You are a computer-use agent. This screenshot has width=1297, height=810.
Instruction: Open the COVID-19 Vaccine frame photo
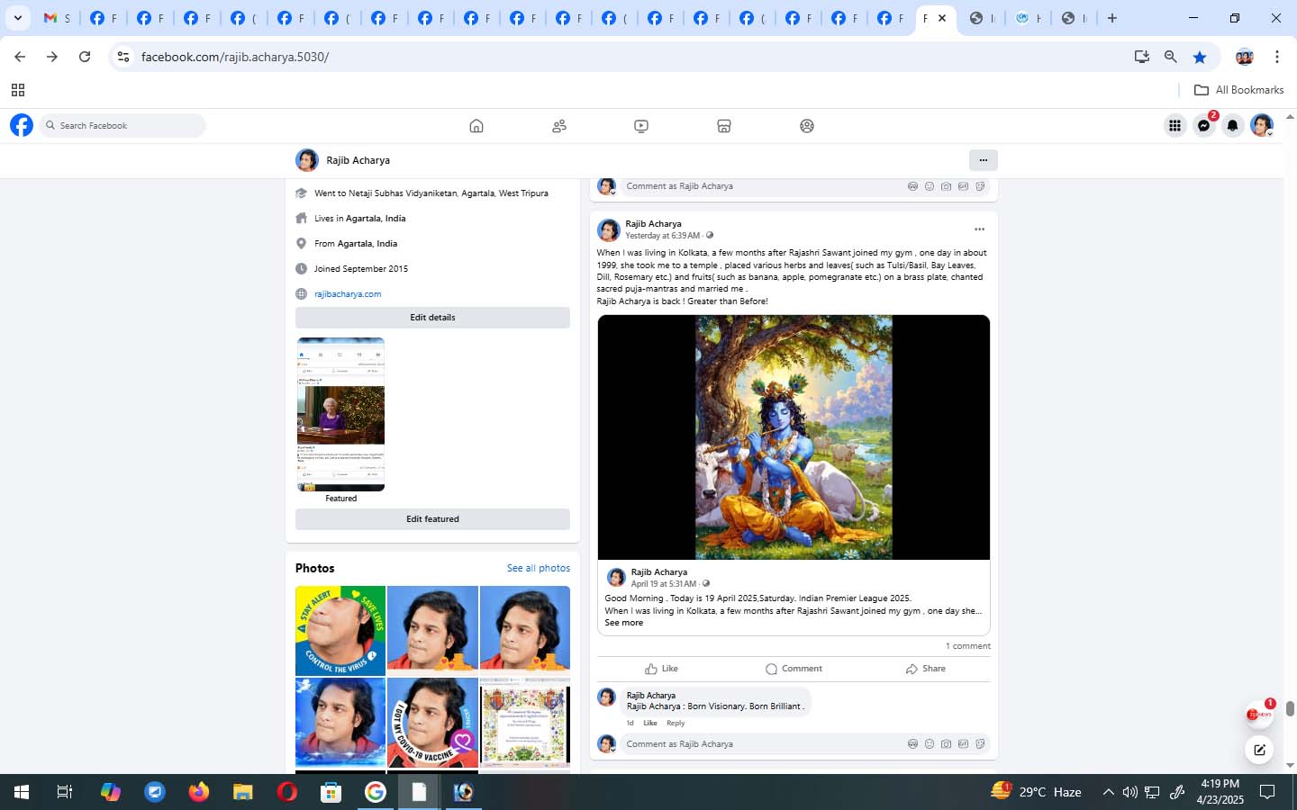pos(433,723)
